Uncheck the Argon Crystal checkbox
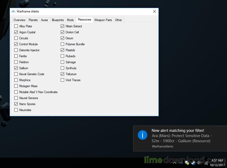The image size is (227, 168). click(x=16, y=32)
